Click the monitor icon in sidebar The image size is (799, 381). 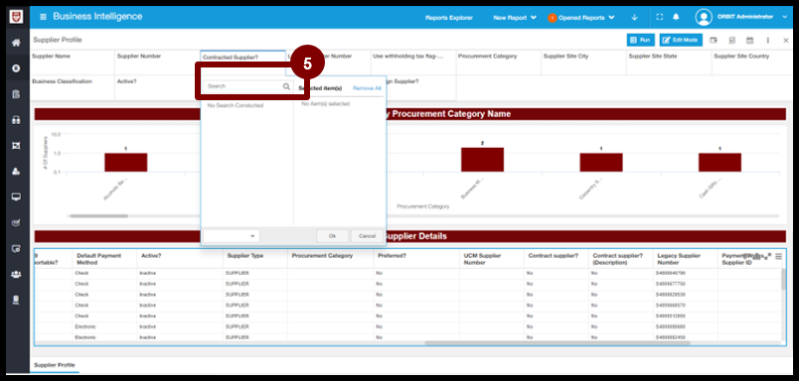(16, 197)
